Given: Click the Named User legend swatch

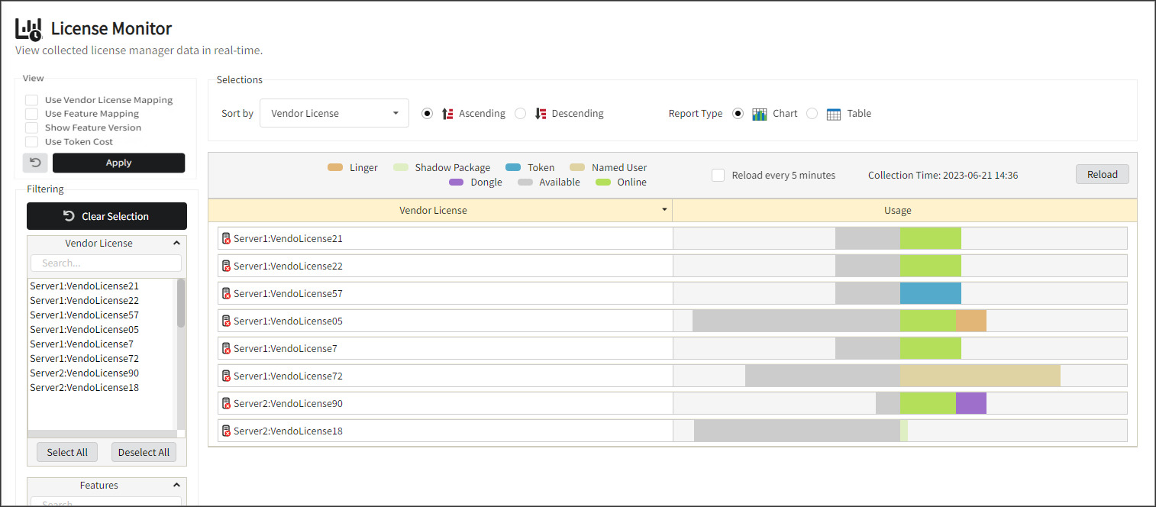Looking at the screenshot, I should point(577,167).
